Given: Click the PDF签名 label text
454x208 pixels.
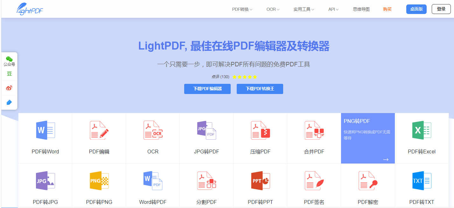Looking at the screenshot, I should 314,202.
